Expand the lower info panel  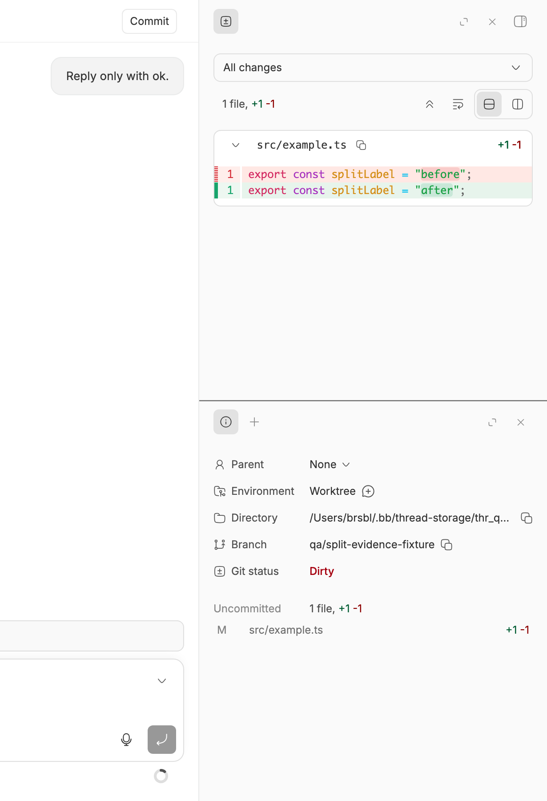[x=492, y=422]
